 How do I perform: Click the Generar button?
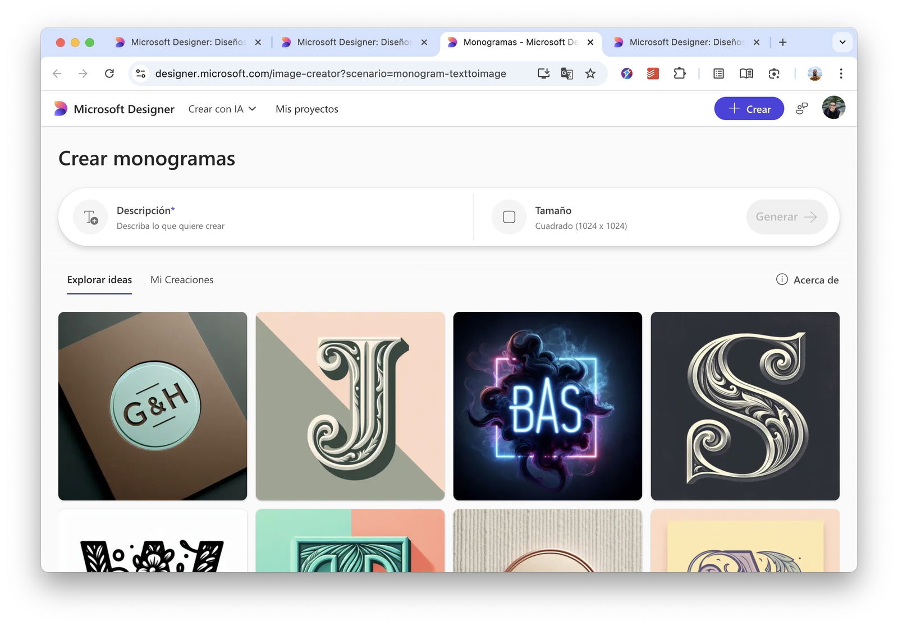pos(787,217)
